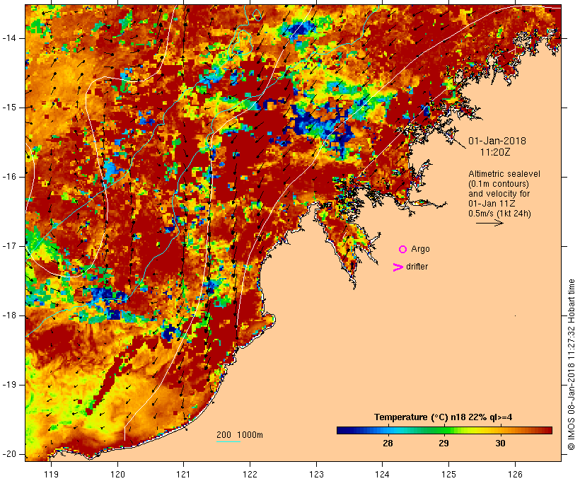Click the '29' color bar tick label
The image size is (580, 481).
pyautogui.click(x=444, y=444)
